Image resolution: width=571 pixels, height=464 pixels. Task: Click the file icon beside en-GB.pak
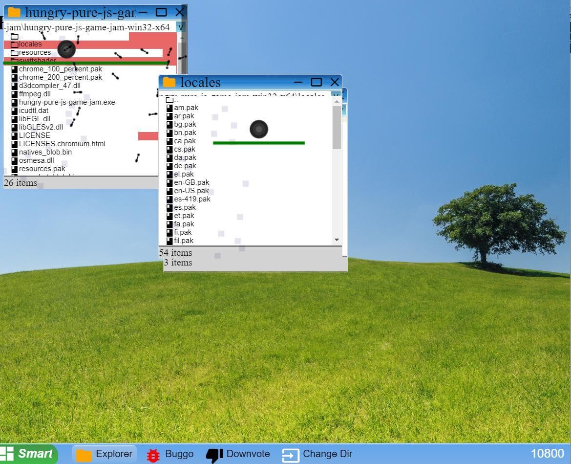[x=169, y=182]
